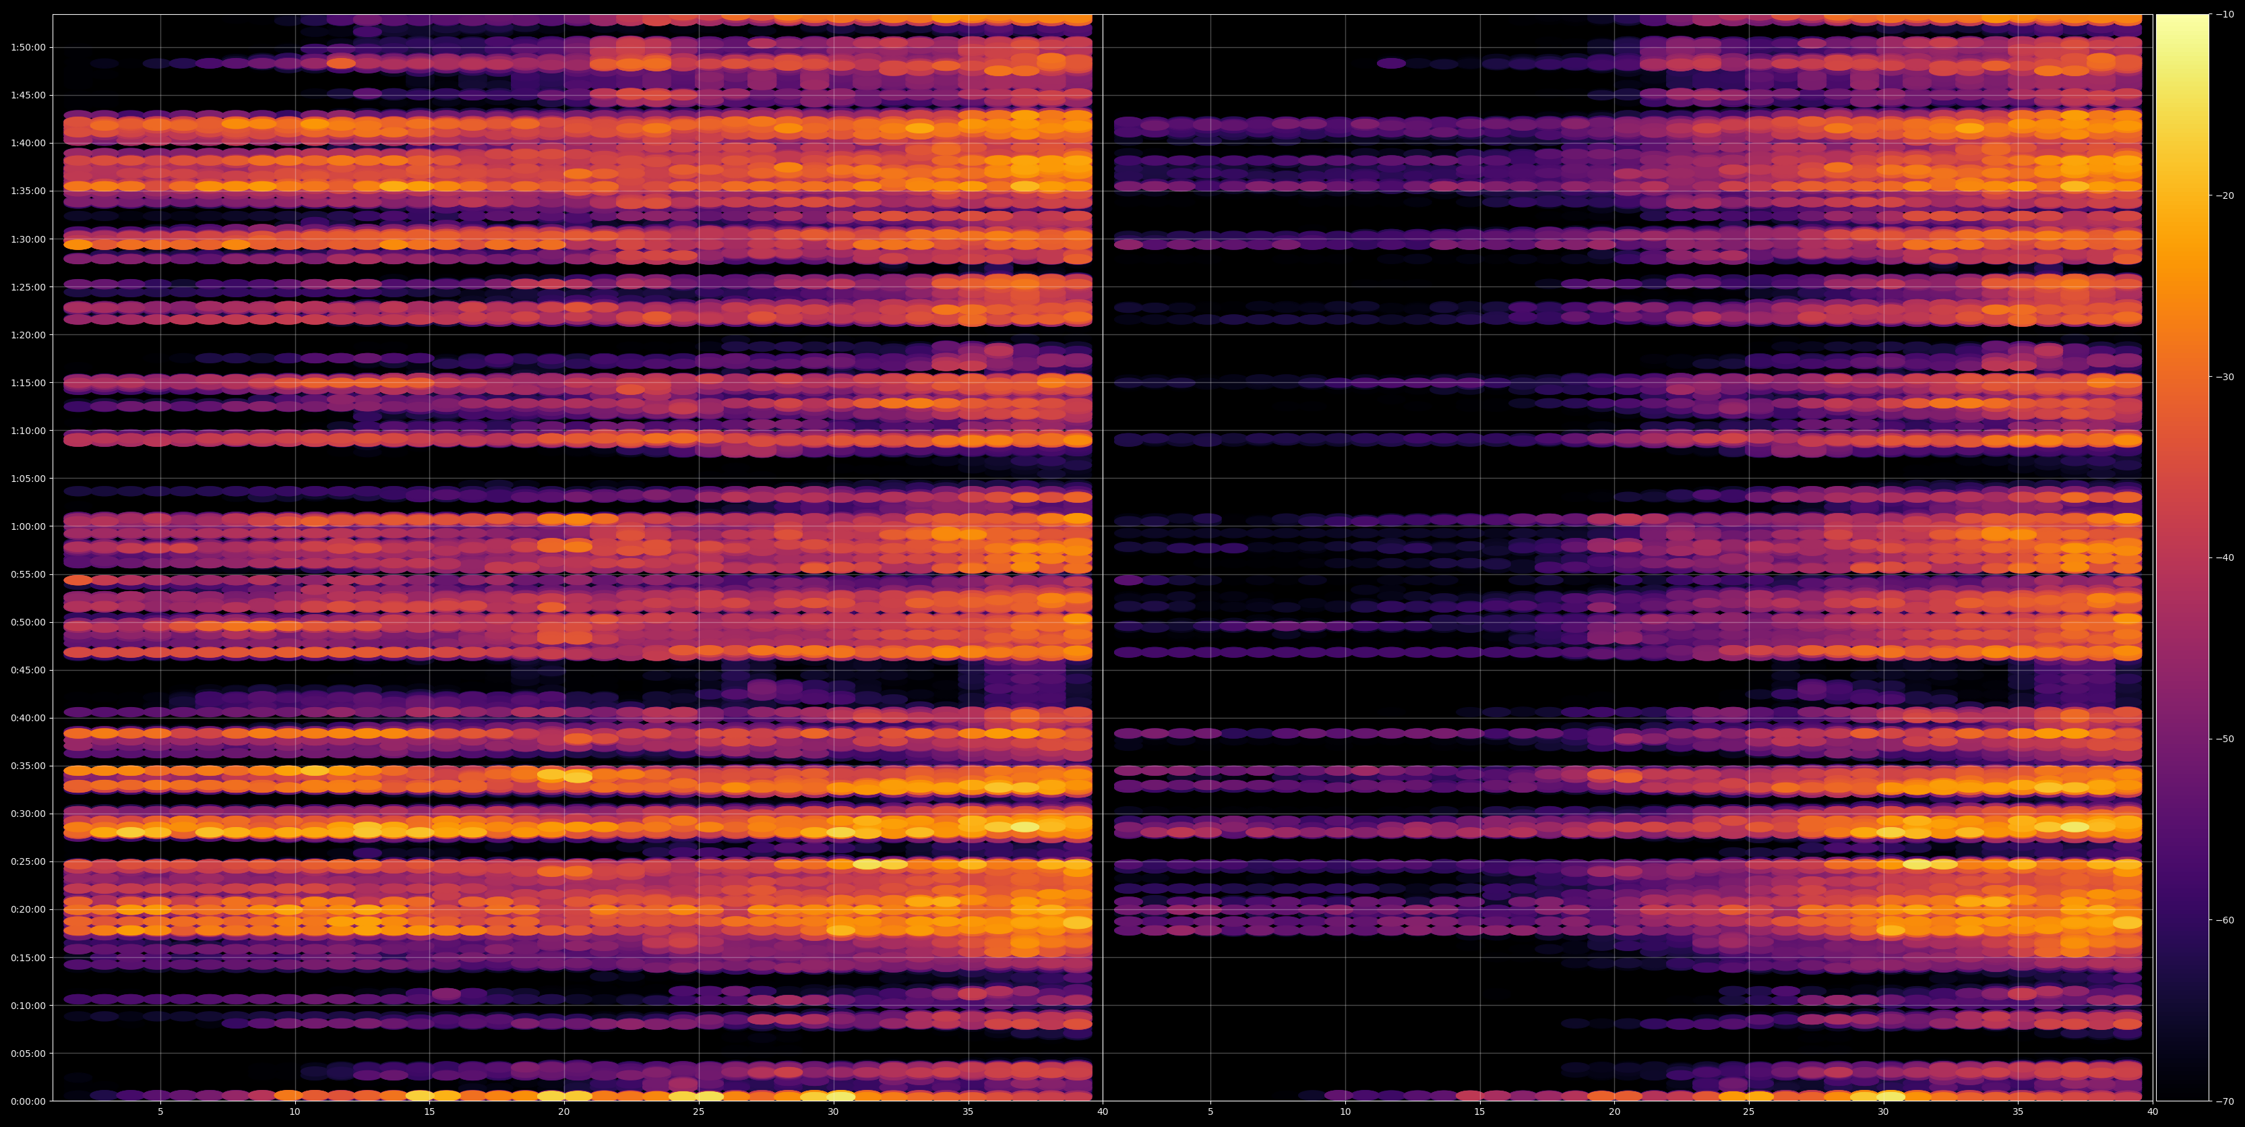This screenshot has height=1127, width=2245.
Task: Select the 1:15:00 y-axis label
Action: tap(28, 382)
